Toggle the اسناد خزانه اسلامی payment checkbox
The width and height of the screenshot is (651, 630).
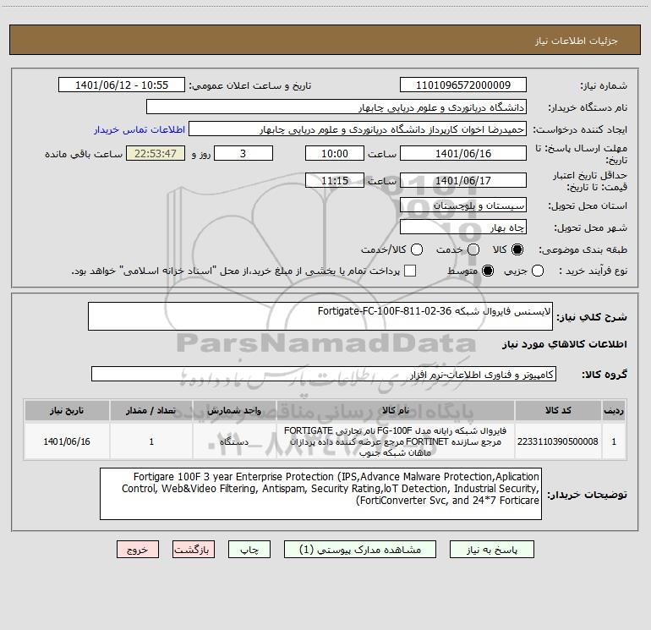tap(410, 271)
